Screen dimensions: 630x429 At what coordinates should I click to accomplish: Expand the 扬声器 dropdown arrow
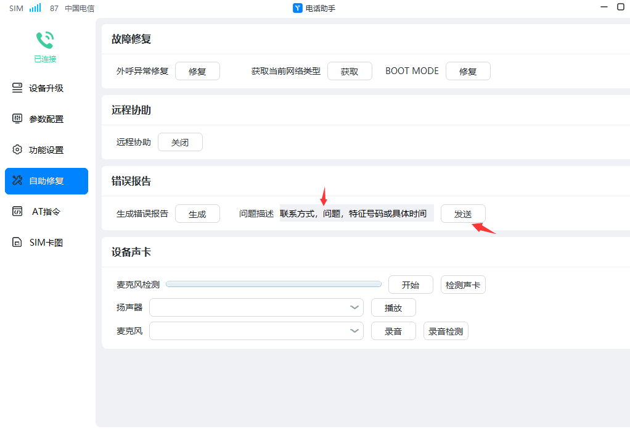pos(354,307)
